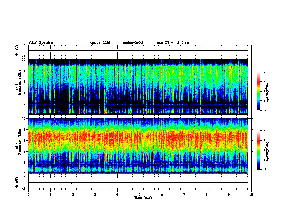This screenshot has width=283, height=218.
Task: Click the "6" tick on ch.2 frequency axis
Action: point(25,141)
